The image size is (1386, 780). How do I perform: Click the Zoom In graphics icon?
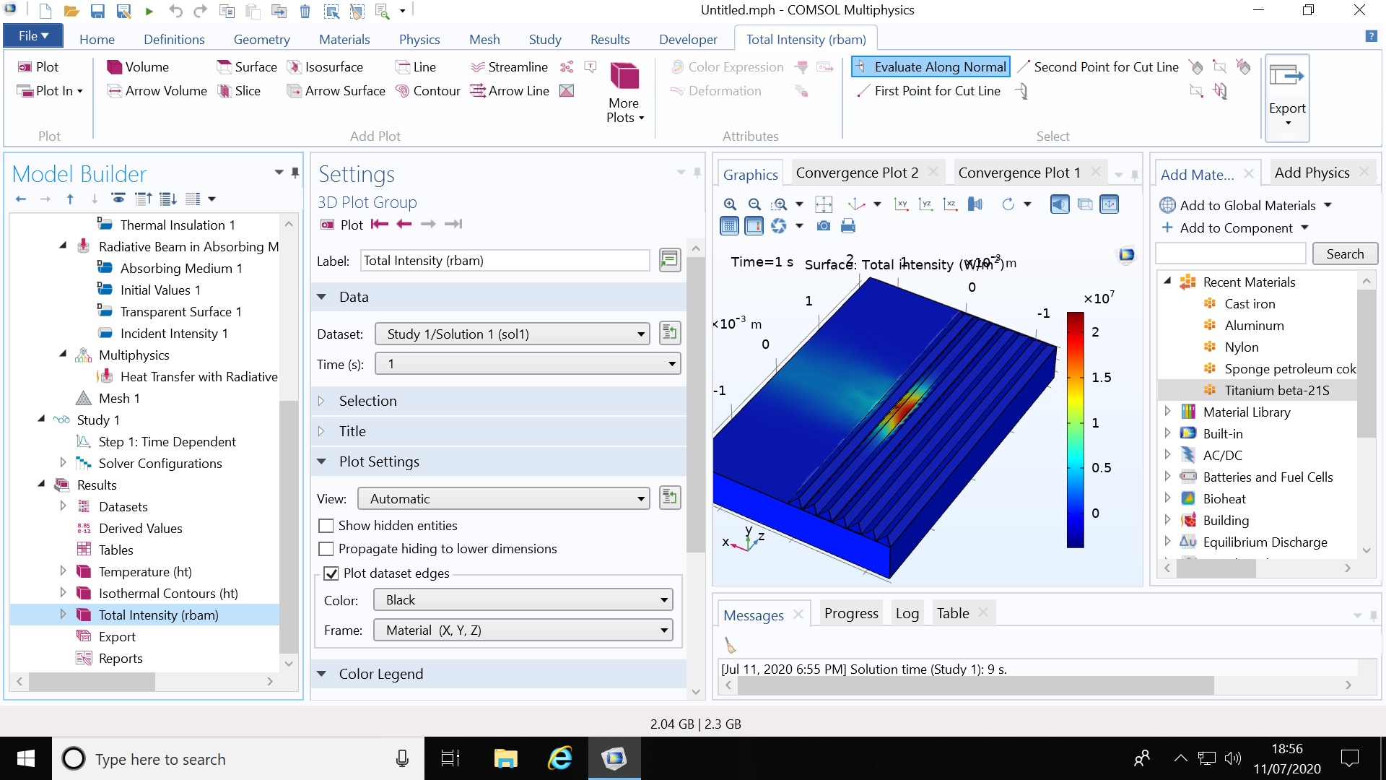[730, 204]
